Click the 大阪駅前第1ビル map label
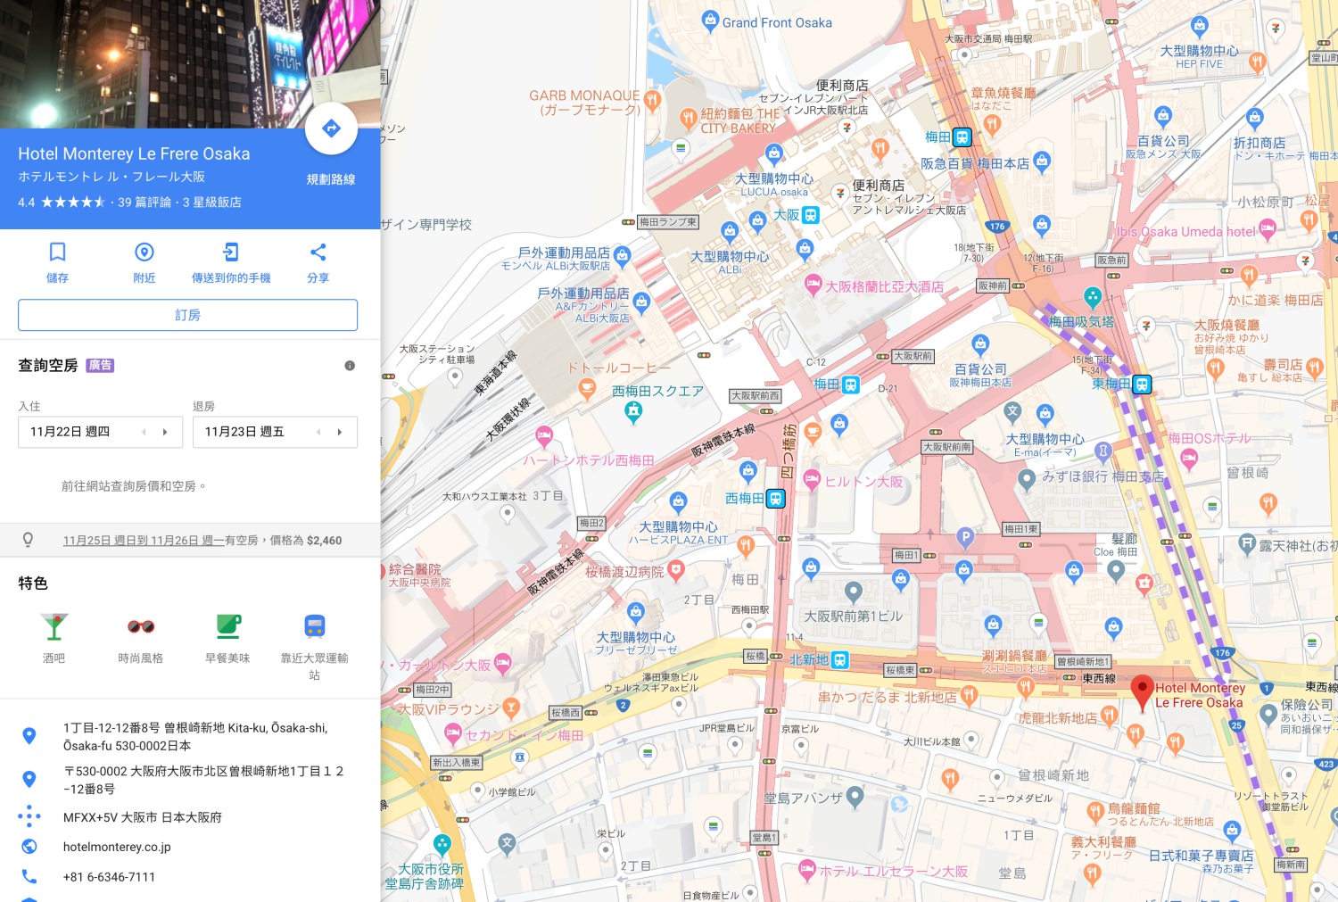 coord(854,617)
